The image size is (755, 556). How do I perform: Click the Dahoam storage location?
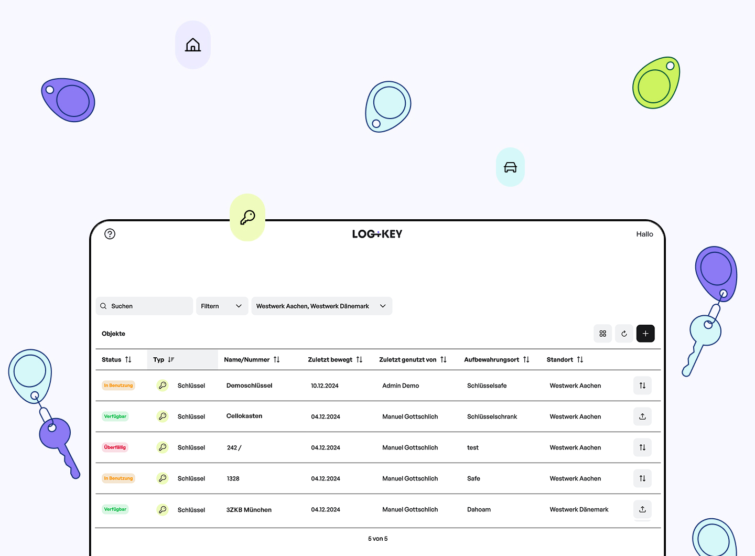point(479,509)
